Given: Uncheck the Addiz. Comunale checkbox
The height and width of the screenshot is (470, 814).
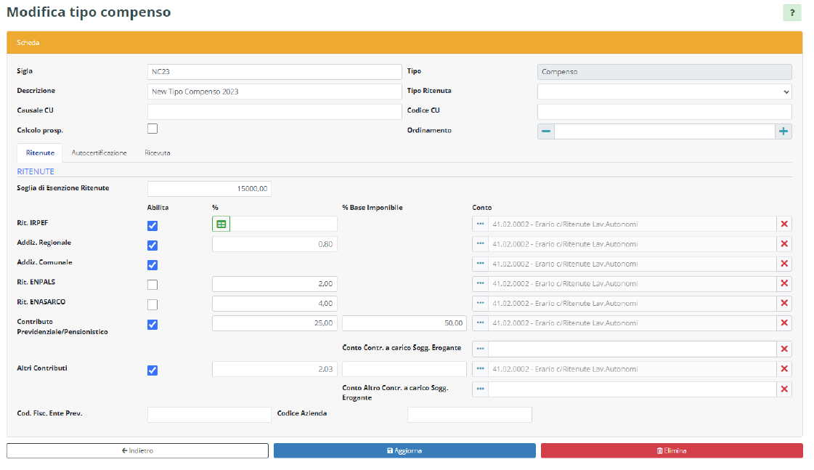Looking at the screenshot, I should pyautogui.click(x=152, y=265).
